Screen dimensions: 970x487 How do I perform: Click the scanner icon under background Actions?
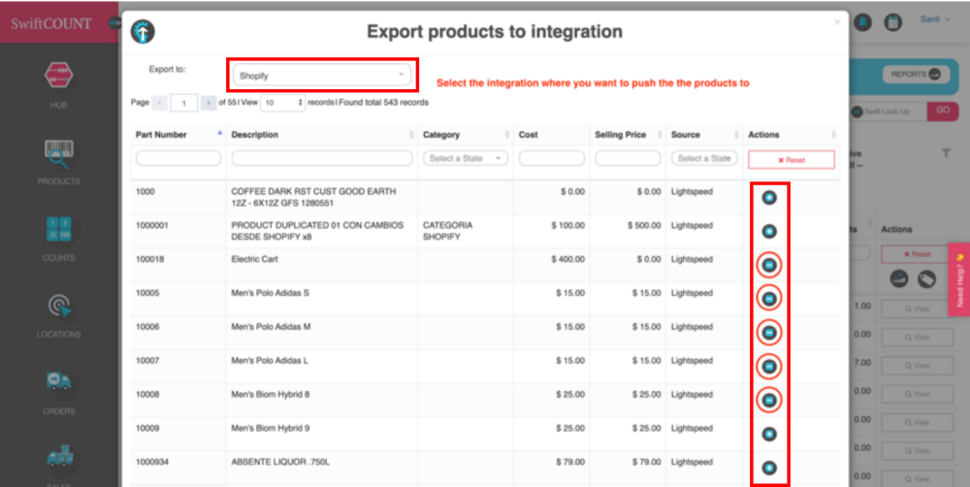coord(899,279)
